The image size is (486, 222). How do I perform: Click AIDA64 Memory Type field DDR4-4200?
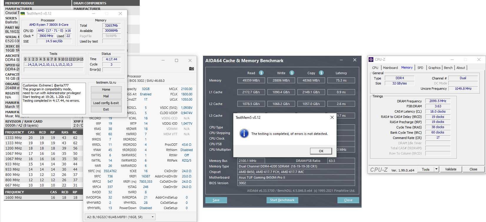pos(296,166)
